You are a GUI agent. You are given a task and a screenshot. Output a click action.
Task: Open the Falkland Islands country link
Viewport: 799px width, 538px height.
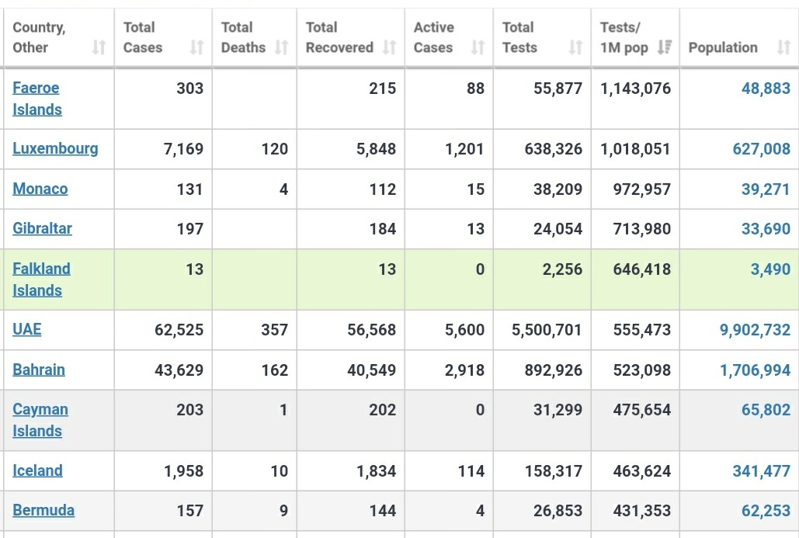coord(41,279)
